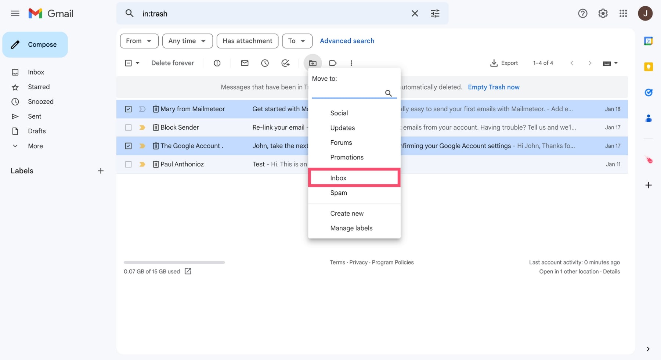Open the Google apps grid

click(x=623, y=13)
